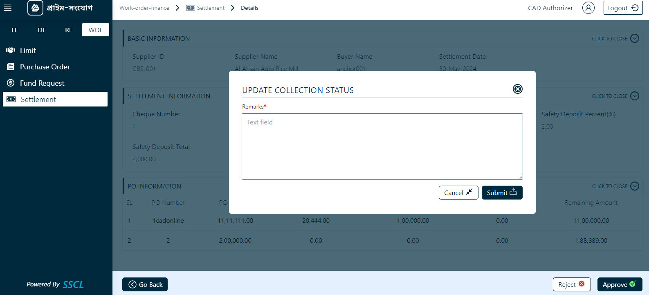Screen dimensions: 649x295
Task: Click the Remaining Amount column header
Action: coord(591,202)
